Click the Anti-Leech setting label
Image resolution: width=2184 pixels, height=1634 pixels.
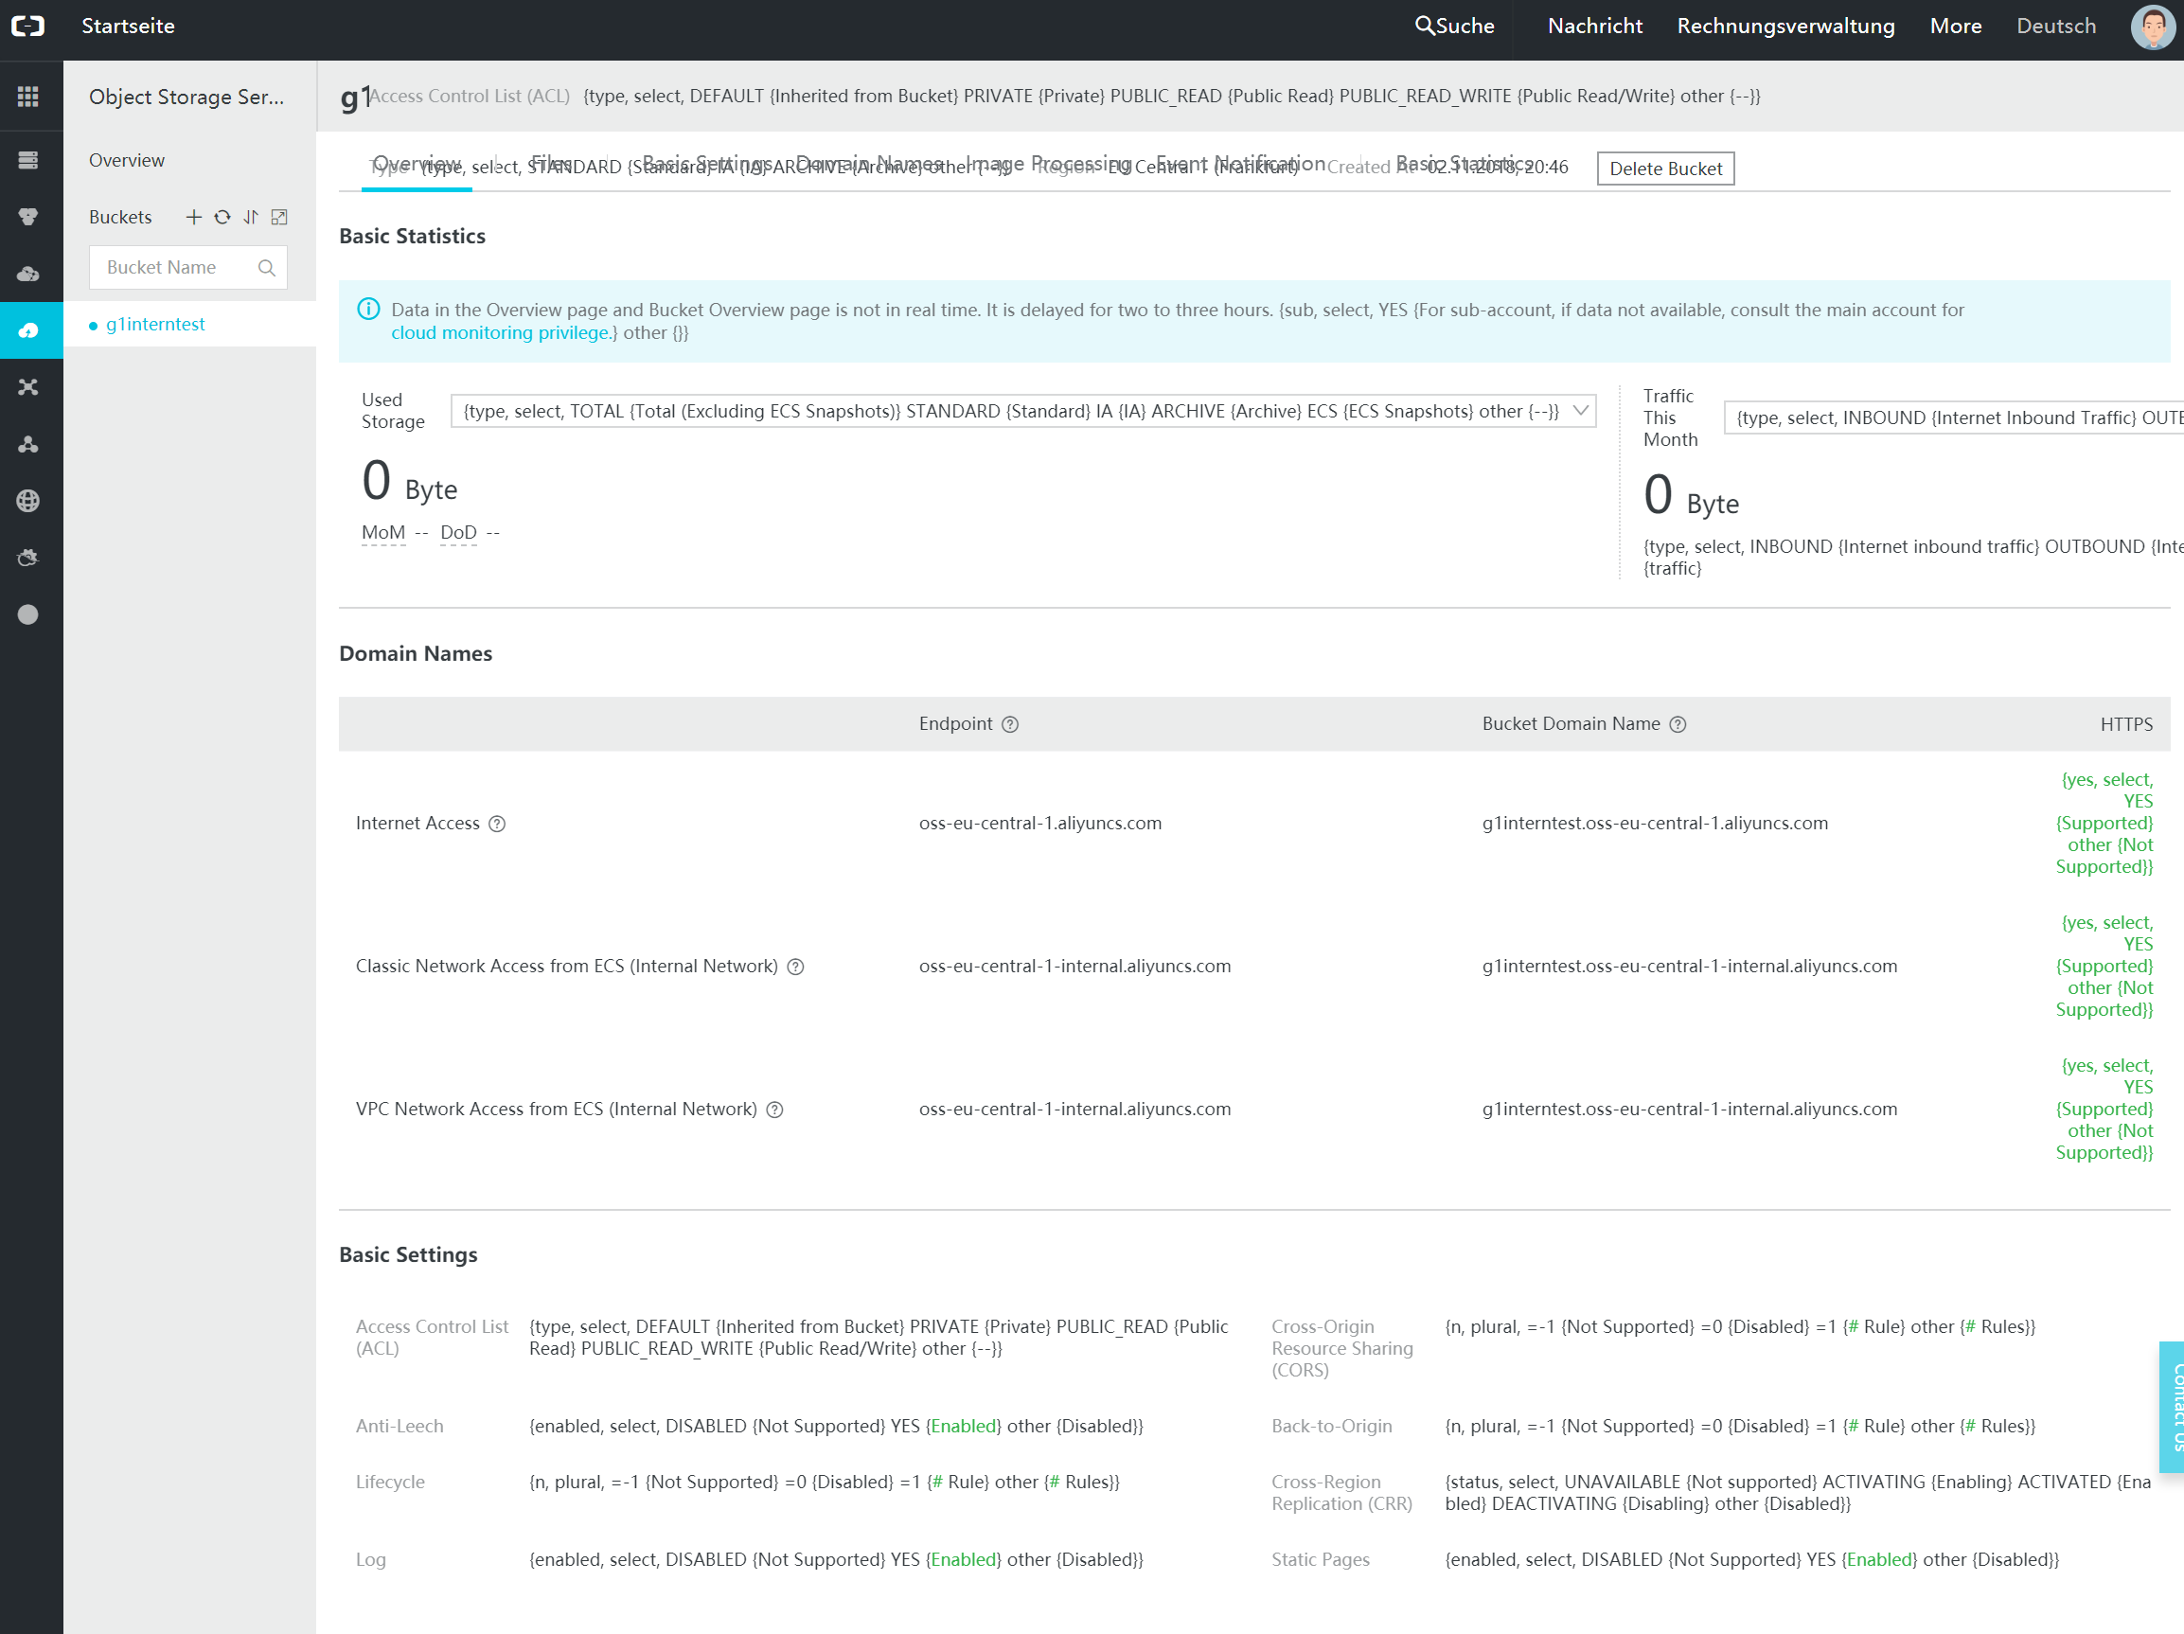coord(399,1427)
